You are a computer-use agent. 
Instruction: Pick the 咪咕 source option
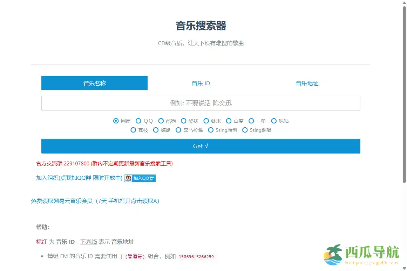(274, 121)
